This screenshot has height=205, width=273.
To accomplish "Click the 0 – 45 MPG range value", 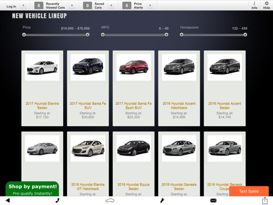I will 164,28.
